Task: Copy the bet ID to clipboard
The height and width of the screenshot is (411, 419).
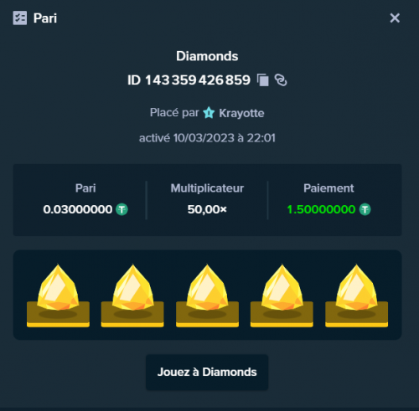Action: coord(263,80)
